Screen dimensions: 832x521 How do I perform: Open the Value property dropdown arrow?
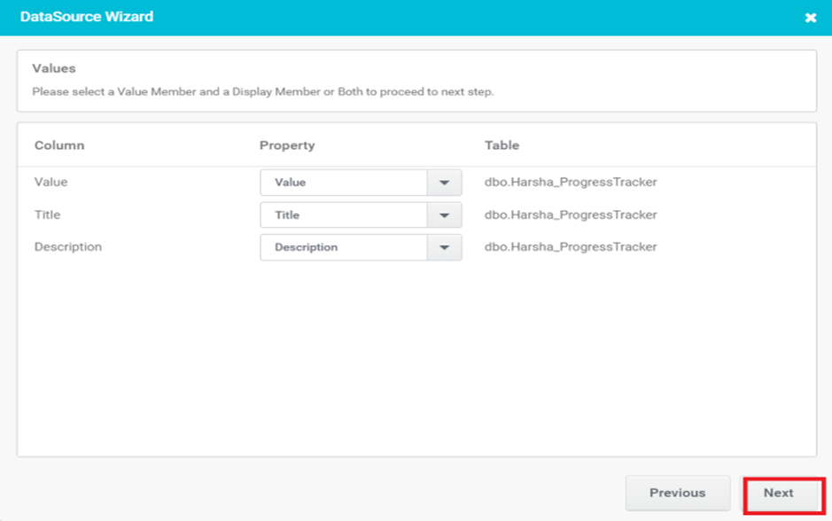point(444,183)
